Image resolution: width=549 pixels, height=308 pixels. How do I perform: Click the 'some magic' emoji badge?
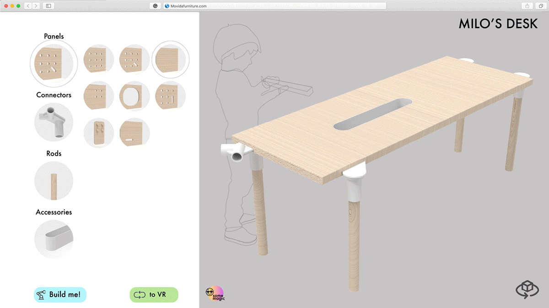215,293
